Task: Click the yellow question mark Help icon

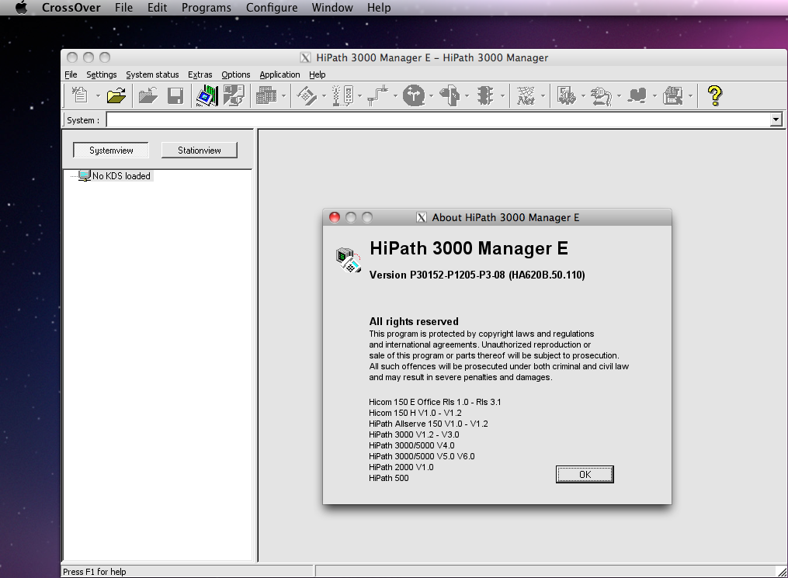Action: pyautogui.click(x=714, y=95)
